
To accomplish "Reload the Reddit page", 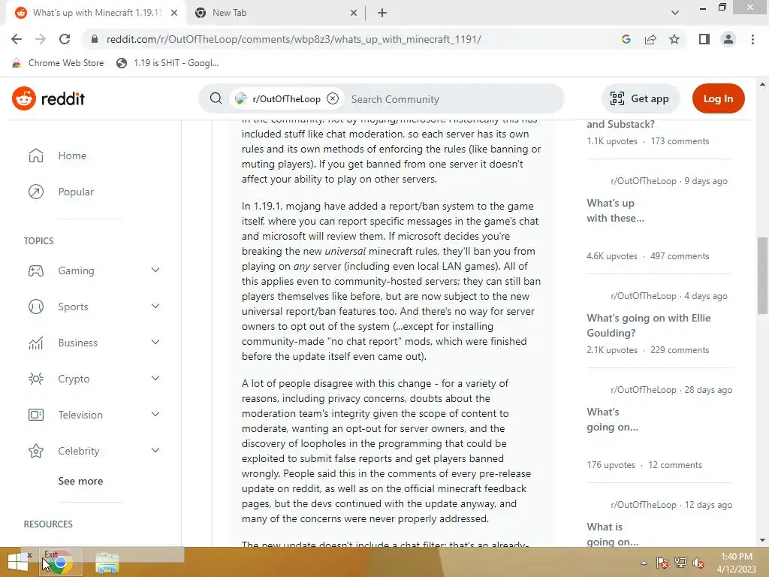I will click(x=65, y=39).
